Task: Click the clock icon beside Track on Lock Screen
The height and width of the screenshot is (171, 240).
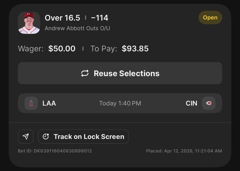Action: click(46, 137)
